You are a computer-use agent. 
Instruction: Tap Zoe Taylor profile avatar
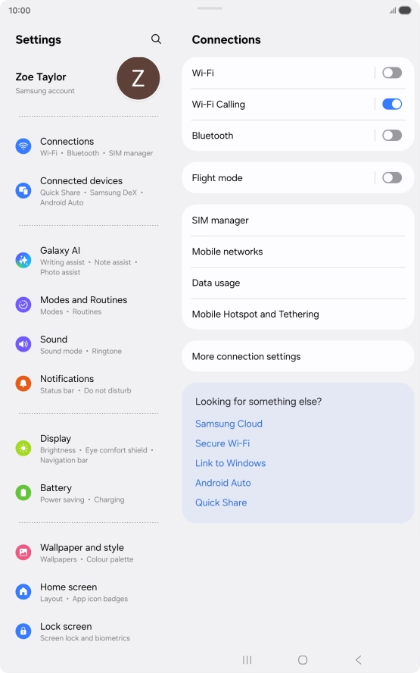[138, 79]
